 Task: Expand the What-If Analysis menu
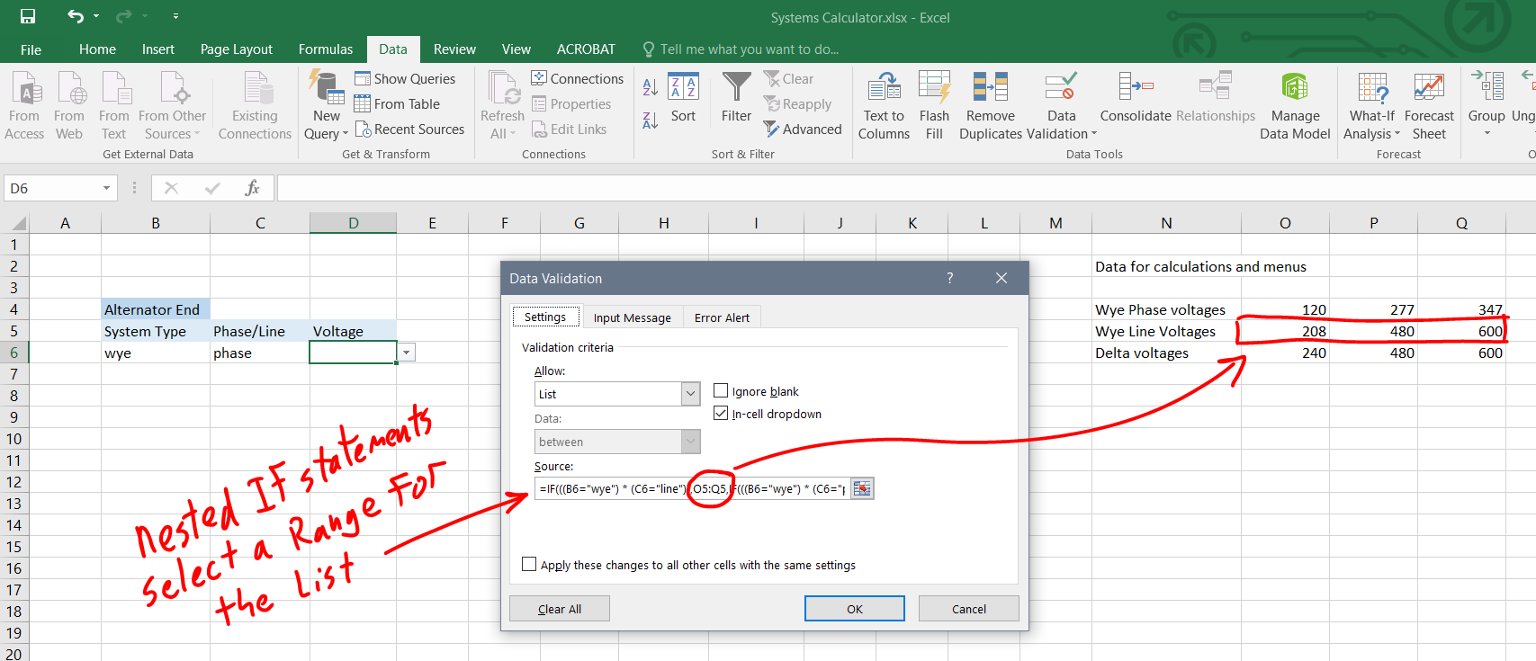point(1397,134)
